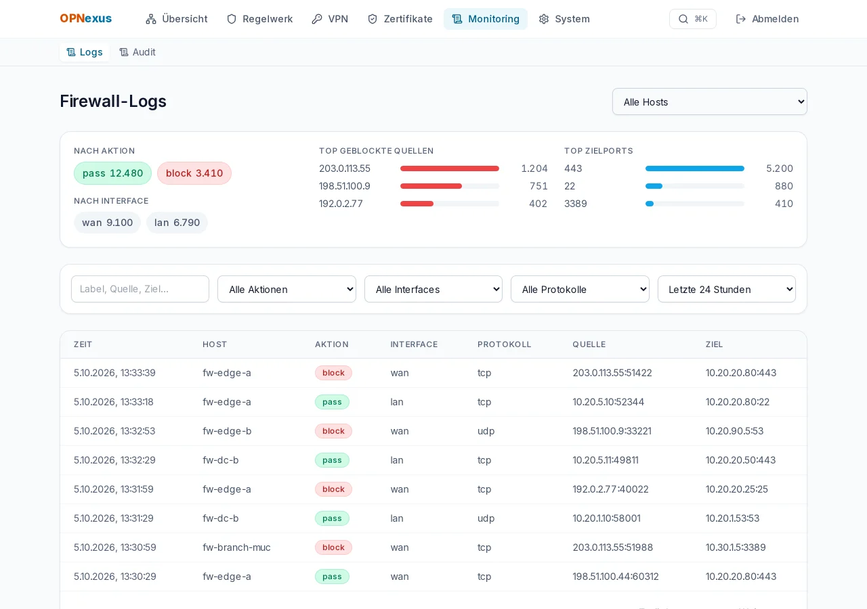Filter by the pass 12.480 badge
Screen dimensions: 867x609
click(112, 173)
